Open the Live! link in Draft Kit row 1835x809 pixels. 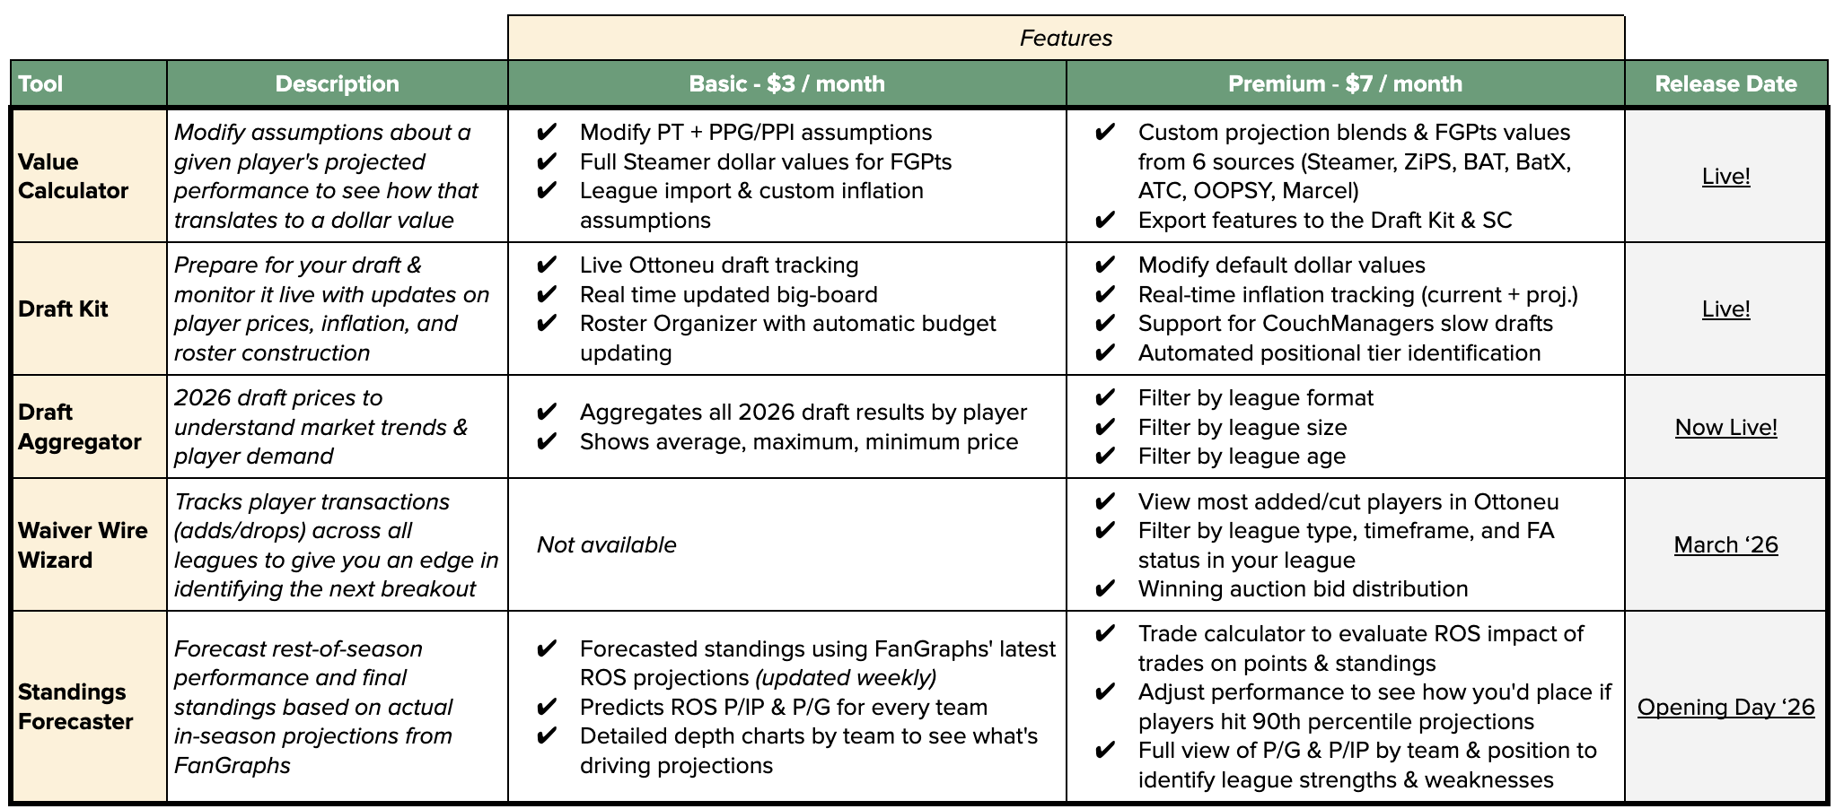[1725, 309]
